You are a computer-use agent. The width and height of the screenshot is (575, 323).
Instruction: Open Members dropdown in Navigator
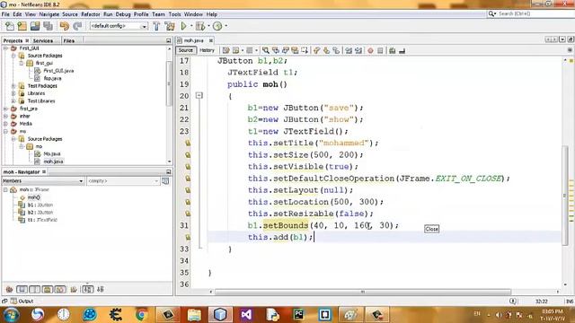click(x=43, y=181)
